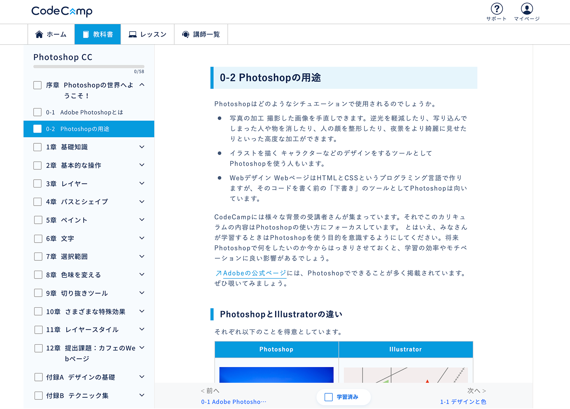The width and height of the screenshot is (570, 409).
Task: Click the Illustrator sample map image
Action: click(406, 375)
